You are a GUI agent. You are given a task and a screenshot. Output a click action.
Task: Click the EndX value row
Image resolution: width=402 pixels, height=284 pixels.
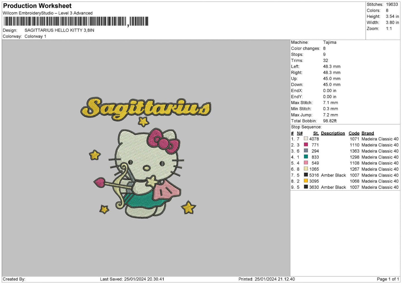[314, 91]
